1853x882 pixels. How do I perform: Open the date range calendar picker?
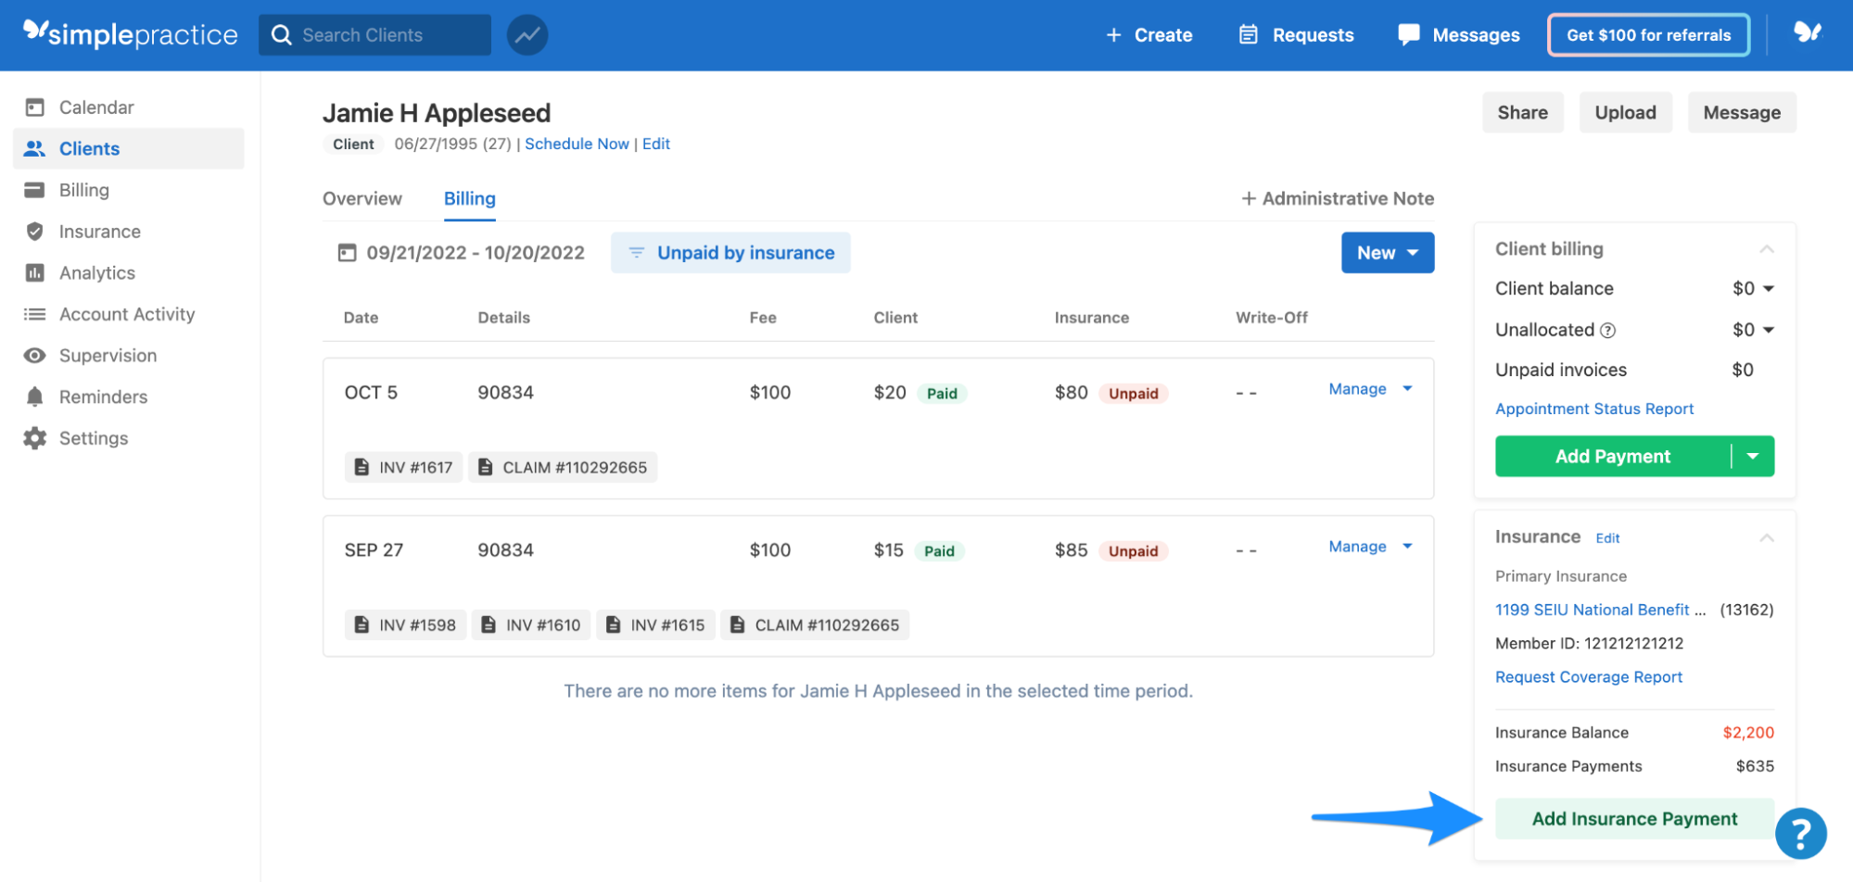(x=346, y=252)
